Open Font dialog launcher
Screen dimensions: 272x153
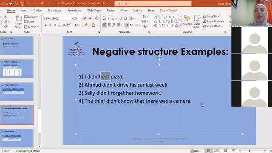coord(99,32)
